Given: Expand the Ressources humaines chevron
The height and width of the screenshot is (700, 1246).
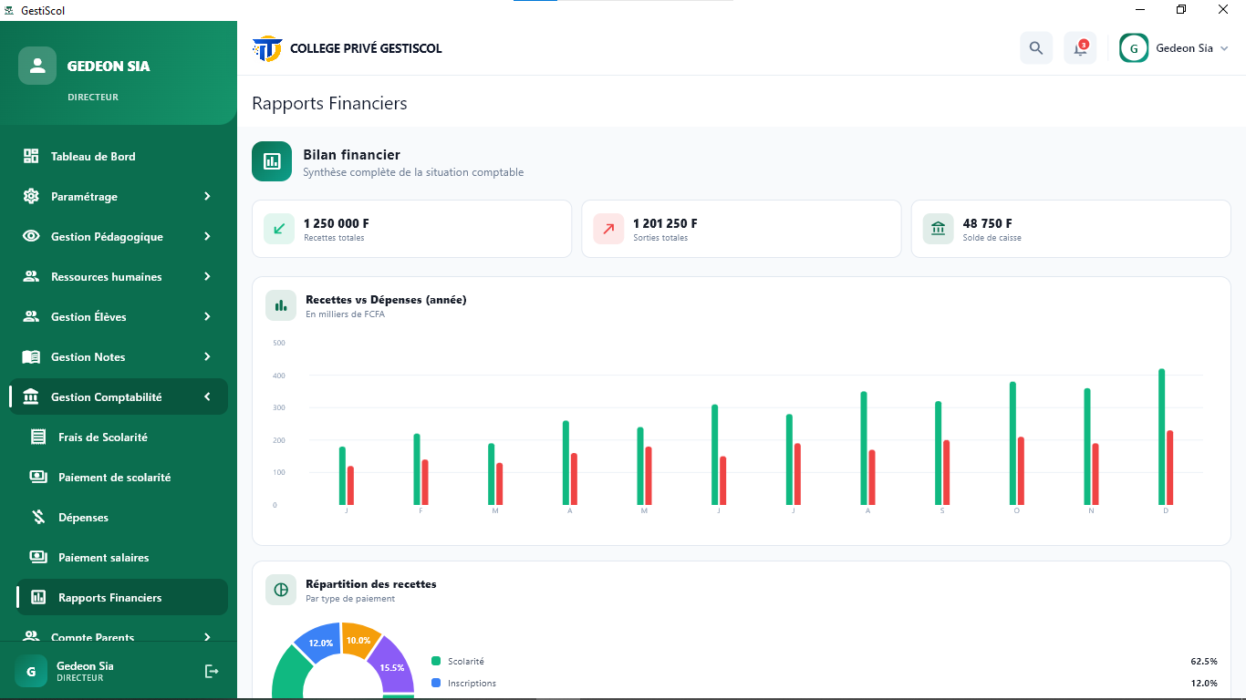Looking at the screenshot, I should click(x=207, y=276).
